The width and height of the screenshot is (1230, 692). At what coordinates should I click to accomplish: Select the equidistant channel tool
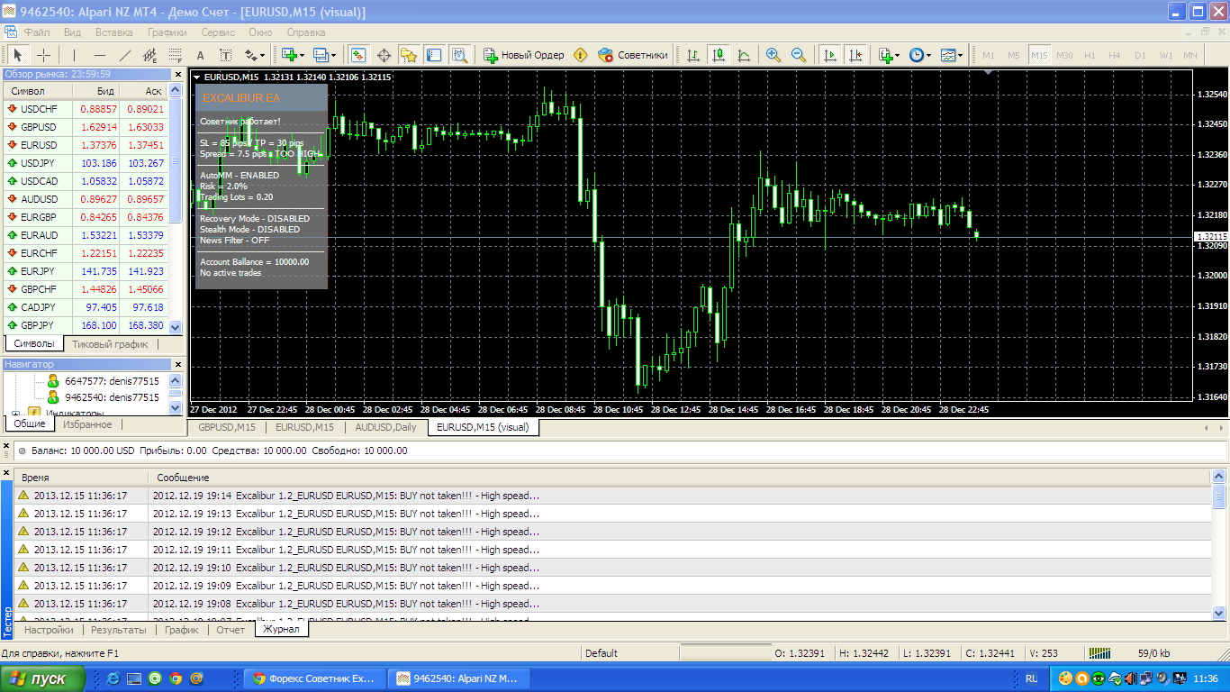pos(149,55)
